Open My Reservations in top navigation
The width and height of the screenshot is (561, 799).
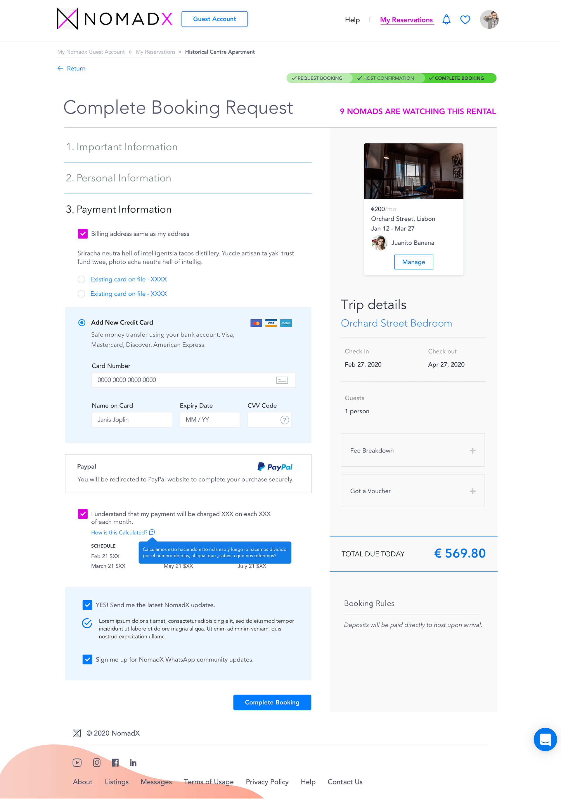pos(406,20)
